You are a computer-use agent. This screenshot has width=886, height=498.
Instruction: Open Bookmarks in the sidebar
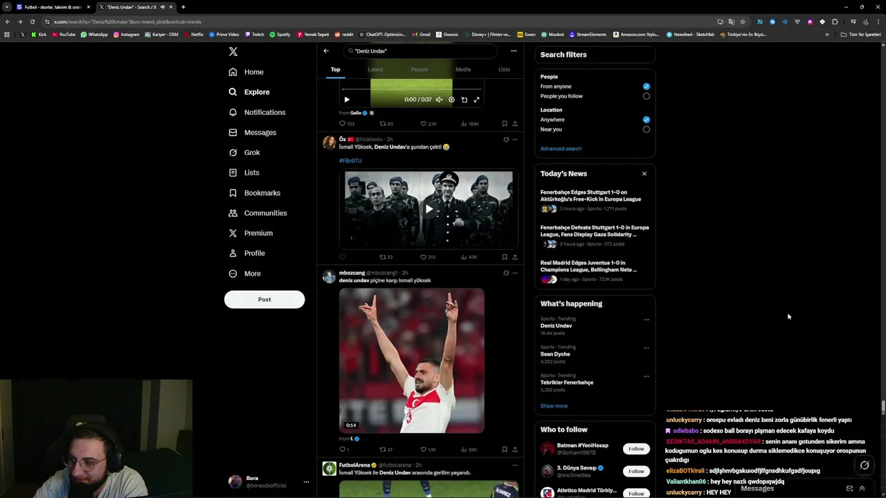(254, 193)
